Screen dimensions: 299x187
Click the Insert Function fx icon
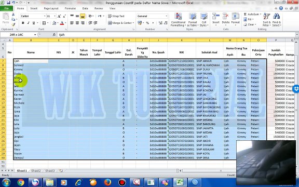point(54,35)
